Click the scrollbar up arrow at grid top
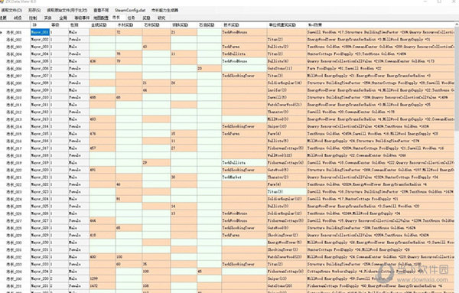This screenshot has height=293, width=459. [457, 25]
